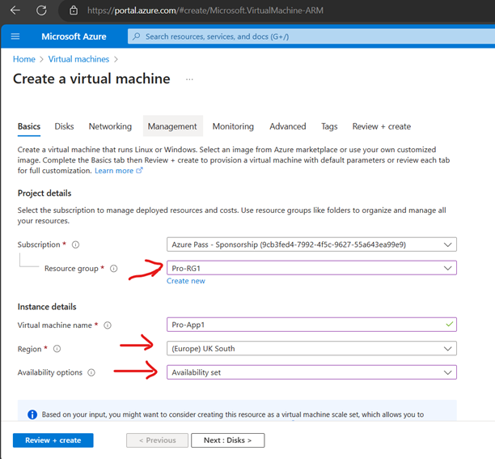Click the browser address bar URL
Image resolution: width=495 pixels, height=459 pixels.
(205, 11)
